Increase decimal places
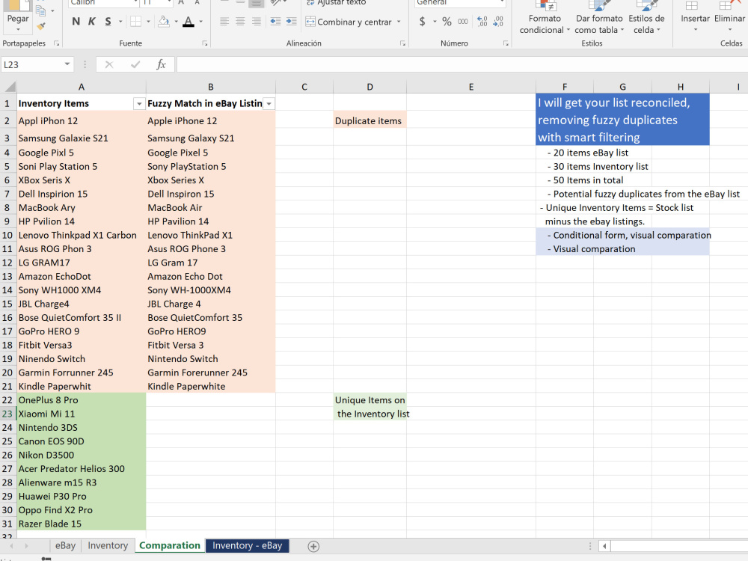748x561 pixels. coord(482,22)
